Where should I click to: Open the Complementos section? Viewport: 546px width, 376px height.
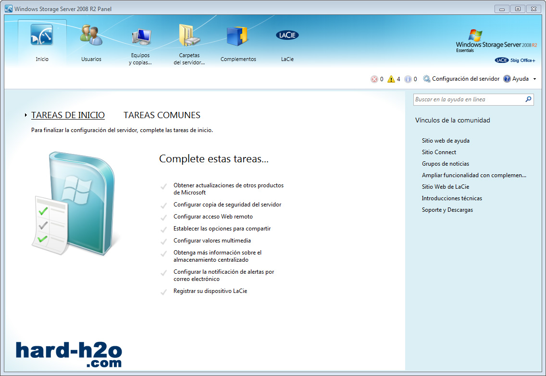(x=237, y=36)
